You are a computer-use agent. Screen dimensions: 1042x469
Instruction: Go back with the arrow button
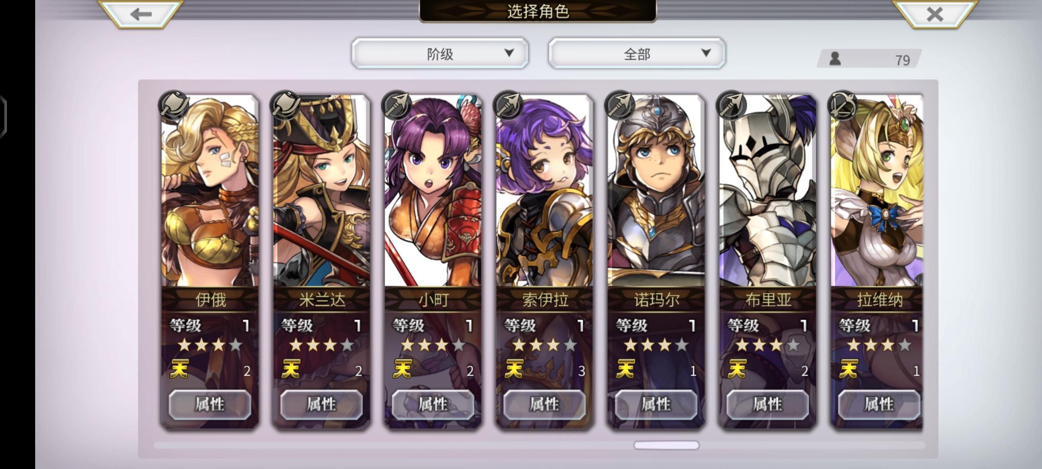141,14
